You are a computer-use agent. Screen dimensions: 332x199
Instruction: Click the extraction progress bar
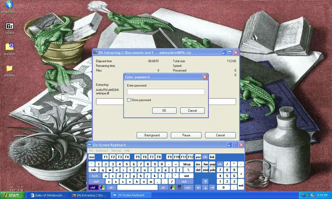[x=166, y=102]
